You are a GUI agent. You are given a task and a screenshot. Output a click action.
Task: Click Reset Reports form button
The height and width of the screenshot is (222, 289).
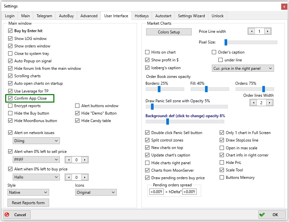[x=28, y=203]
